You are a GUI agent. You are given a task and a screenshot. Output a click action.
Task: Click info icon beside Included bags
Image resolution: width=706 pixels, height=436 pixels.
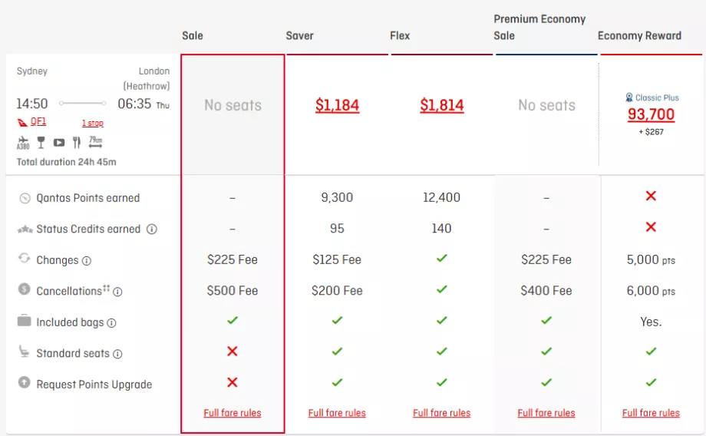pos(112,323)
